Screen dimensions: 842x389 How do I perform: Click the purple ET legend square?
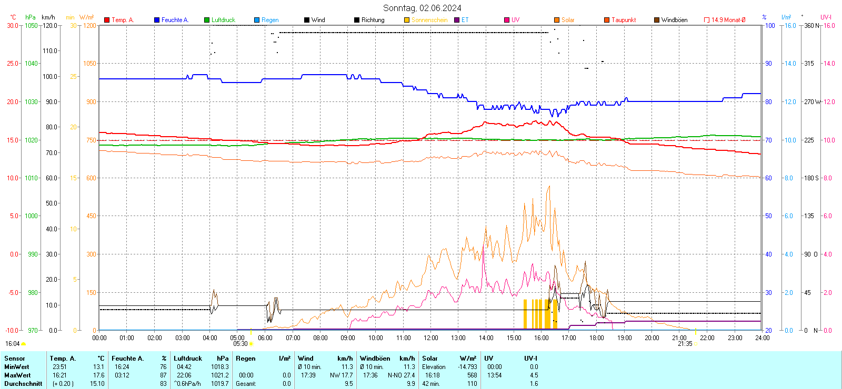(x=457, y=20)
